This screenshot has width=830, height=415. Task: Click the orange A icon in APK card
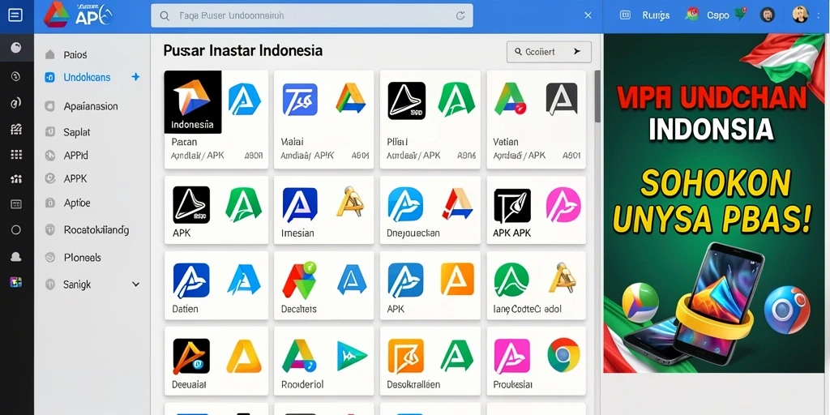point(458,280)
